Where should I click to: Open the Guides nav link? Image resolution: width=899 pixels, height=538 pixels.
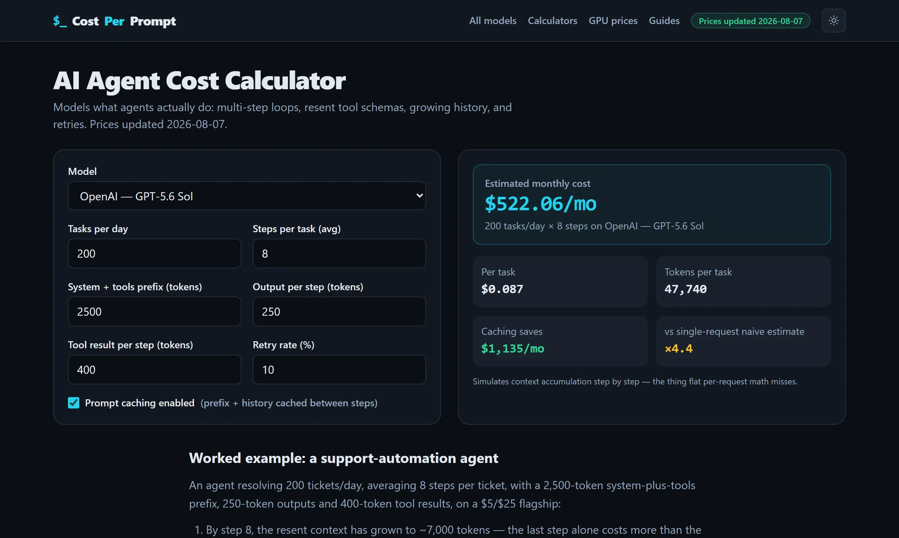pos(664,20)
